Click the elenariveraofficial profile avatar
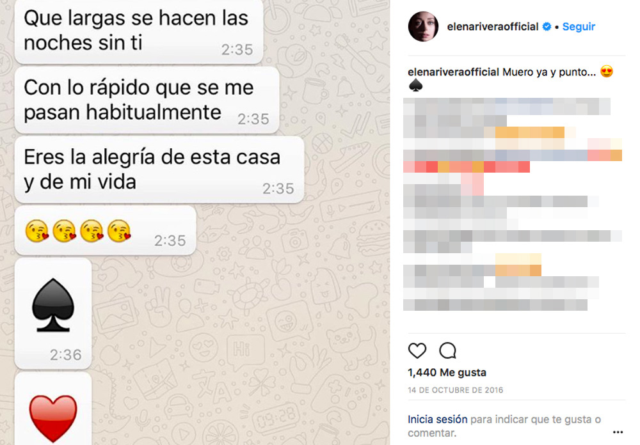Image resolution: width=640 pixels, height=445 pixels. pyautogui.click(x=423, y=26)
